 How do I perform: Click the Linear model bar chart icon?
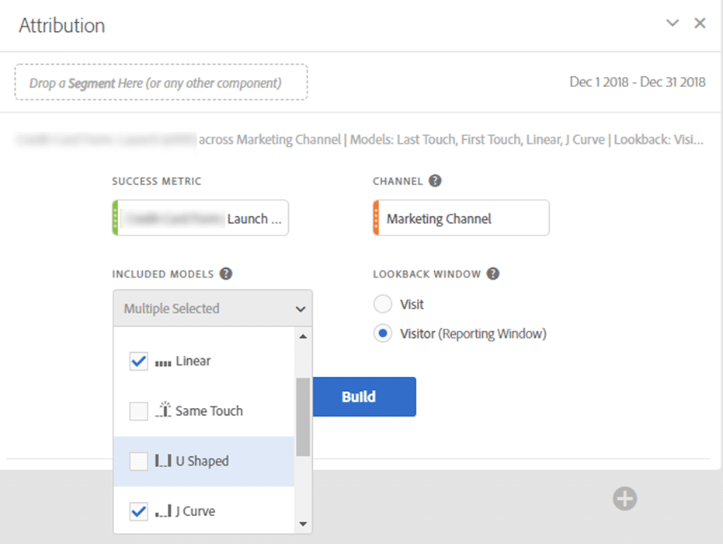tap(162, 362)
